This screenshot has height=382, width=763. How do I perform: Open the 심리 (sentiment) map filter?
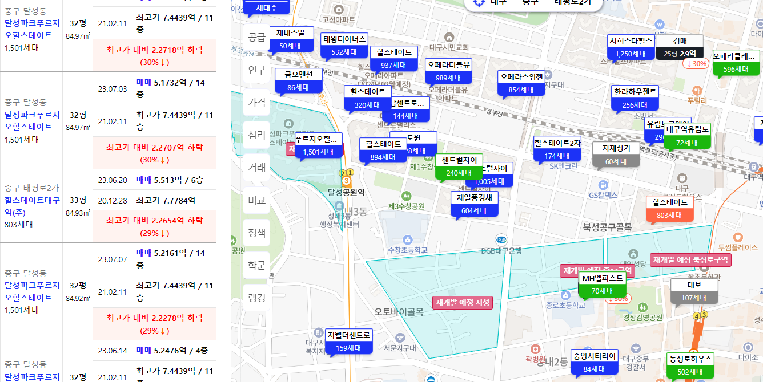[256, 135]
